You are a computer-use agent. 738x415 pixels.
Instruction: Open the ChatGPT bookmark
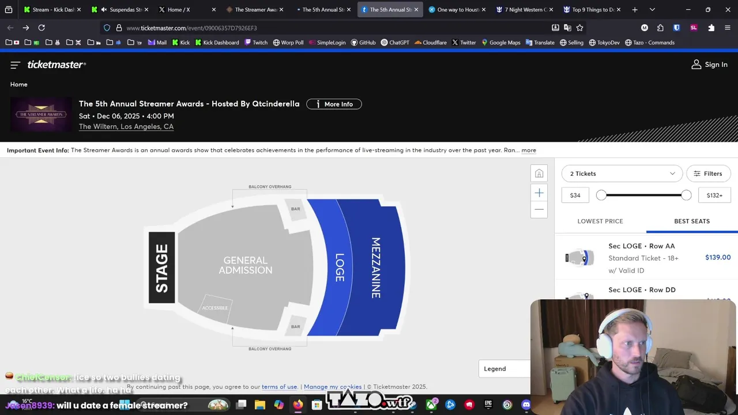(395, 43)
